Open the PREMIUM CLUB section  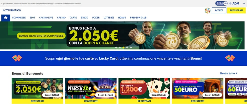138,18
